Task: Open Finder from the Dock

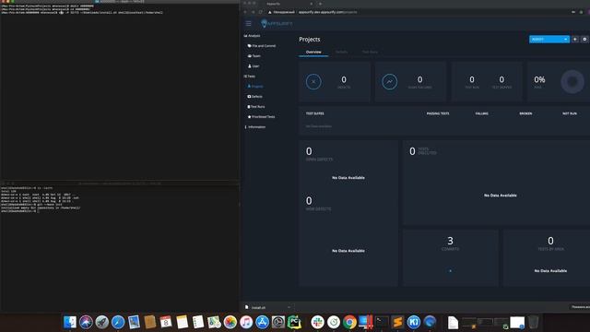Action: (70, 322)
